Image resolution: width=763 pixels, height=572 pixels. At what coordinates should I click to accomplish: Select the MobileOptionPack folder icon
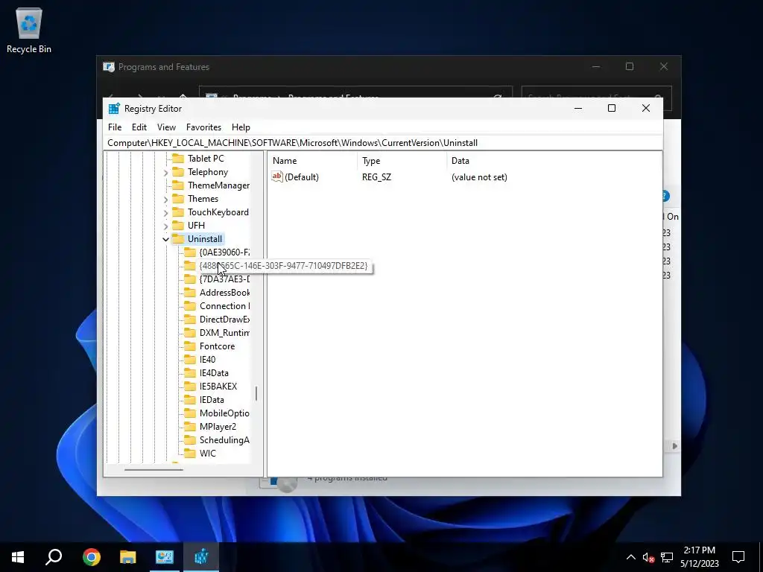point(190,413)
